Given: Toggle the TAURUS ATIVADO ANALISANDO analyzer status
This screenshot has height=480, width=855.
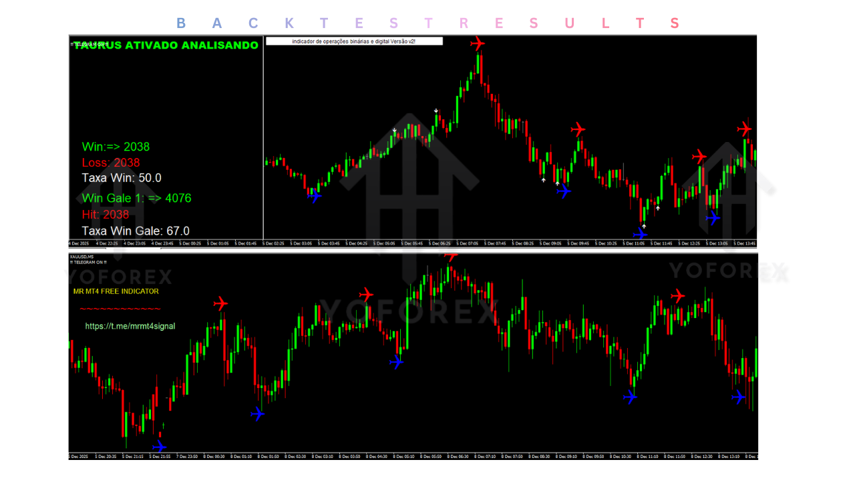Looking at the screenshot, I should coord(166,45).
